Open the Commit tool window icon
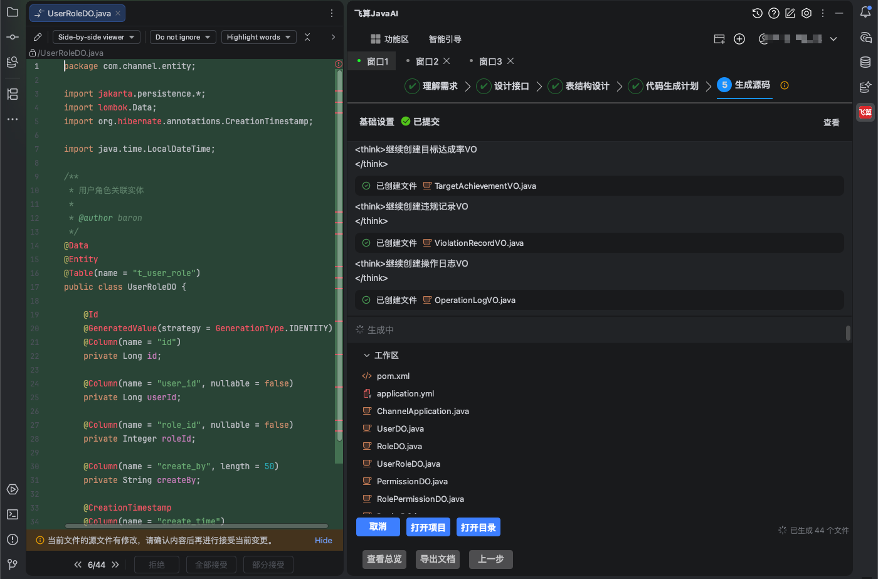This screenshot has width=878, height=579. click(x=13, y=37)
